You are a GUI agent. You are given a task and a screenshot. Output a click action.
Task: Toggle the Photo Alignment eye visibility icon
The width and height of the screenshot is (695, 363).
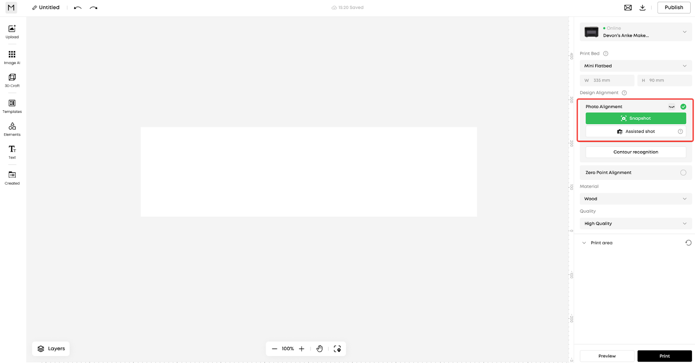(672, 107)
